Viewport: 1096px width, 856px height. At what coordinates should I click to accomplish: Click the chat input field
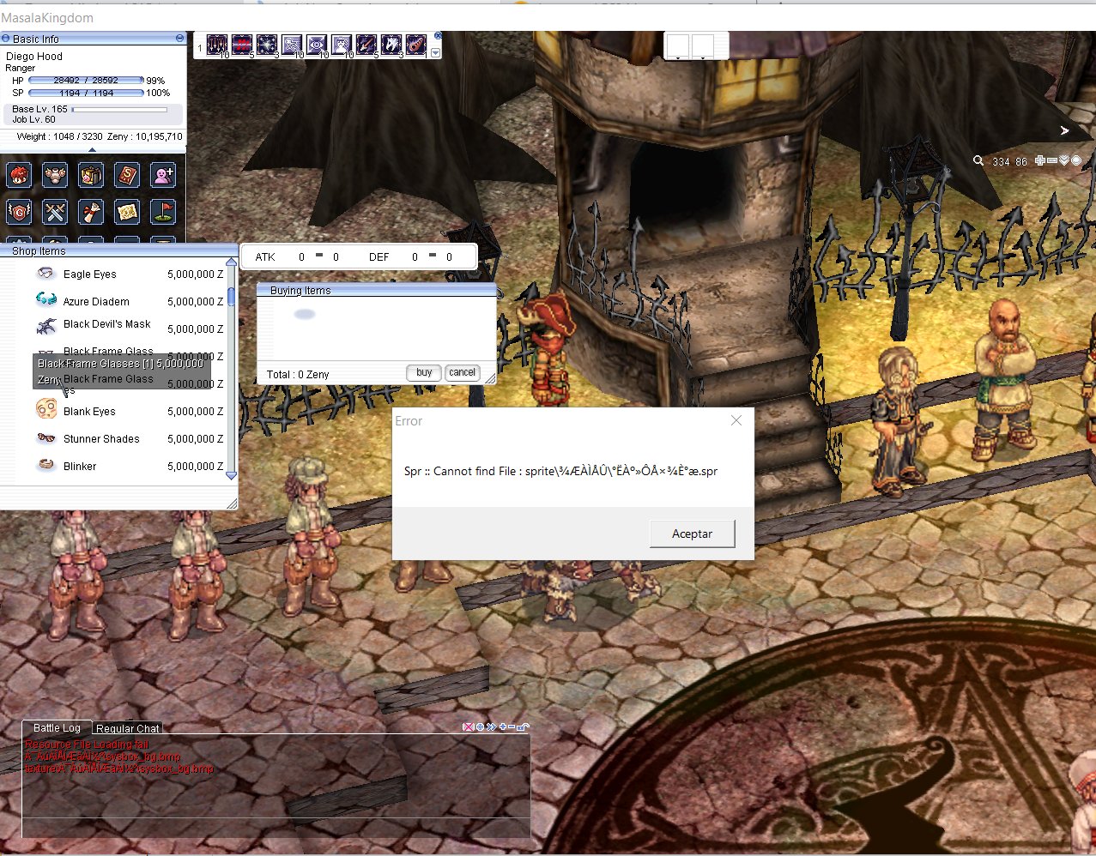tap(276, 829)
